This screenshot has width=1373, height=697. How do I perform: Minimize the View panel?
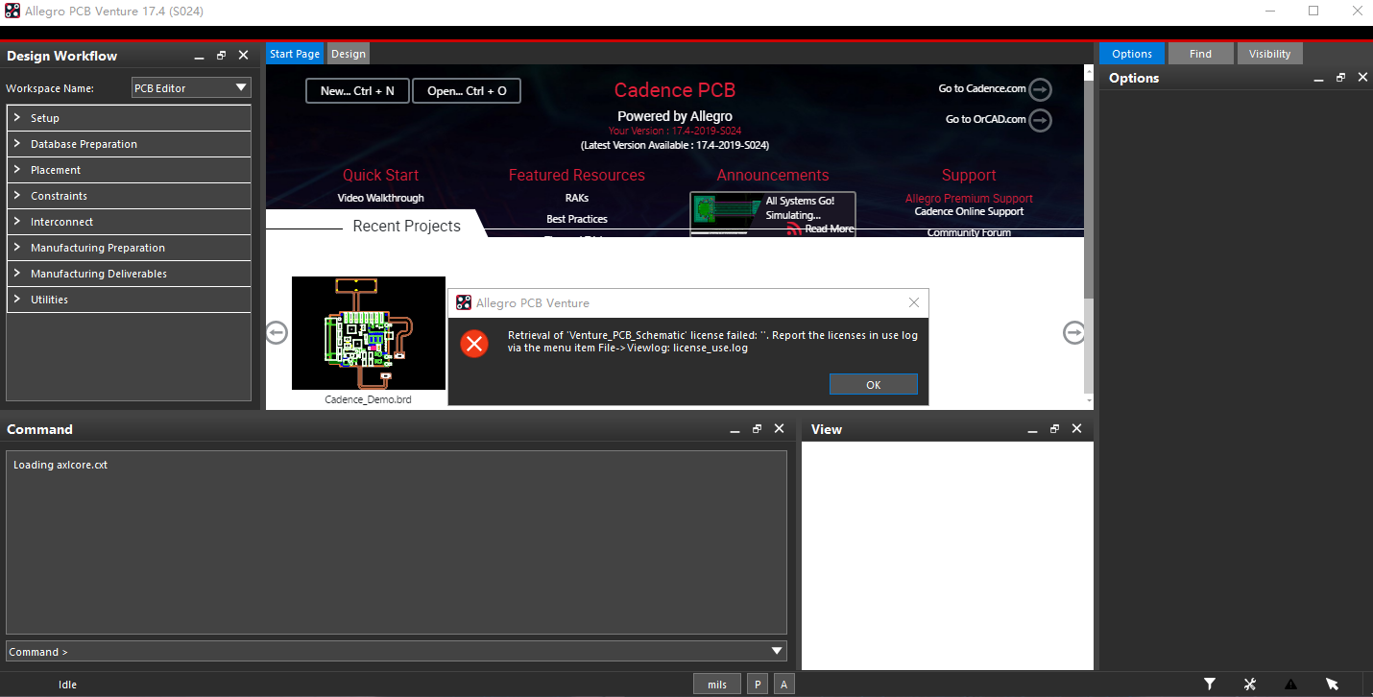pyautogui.click(x=1033, y=429)
